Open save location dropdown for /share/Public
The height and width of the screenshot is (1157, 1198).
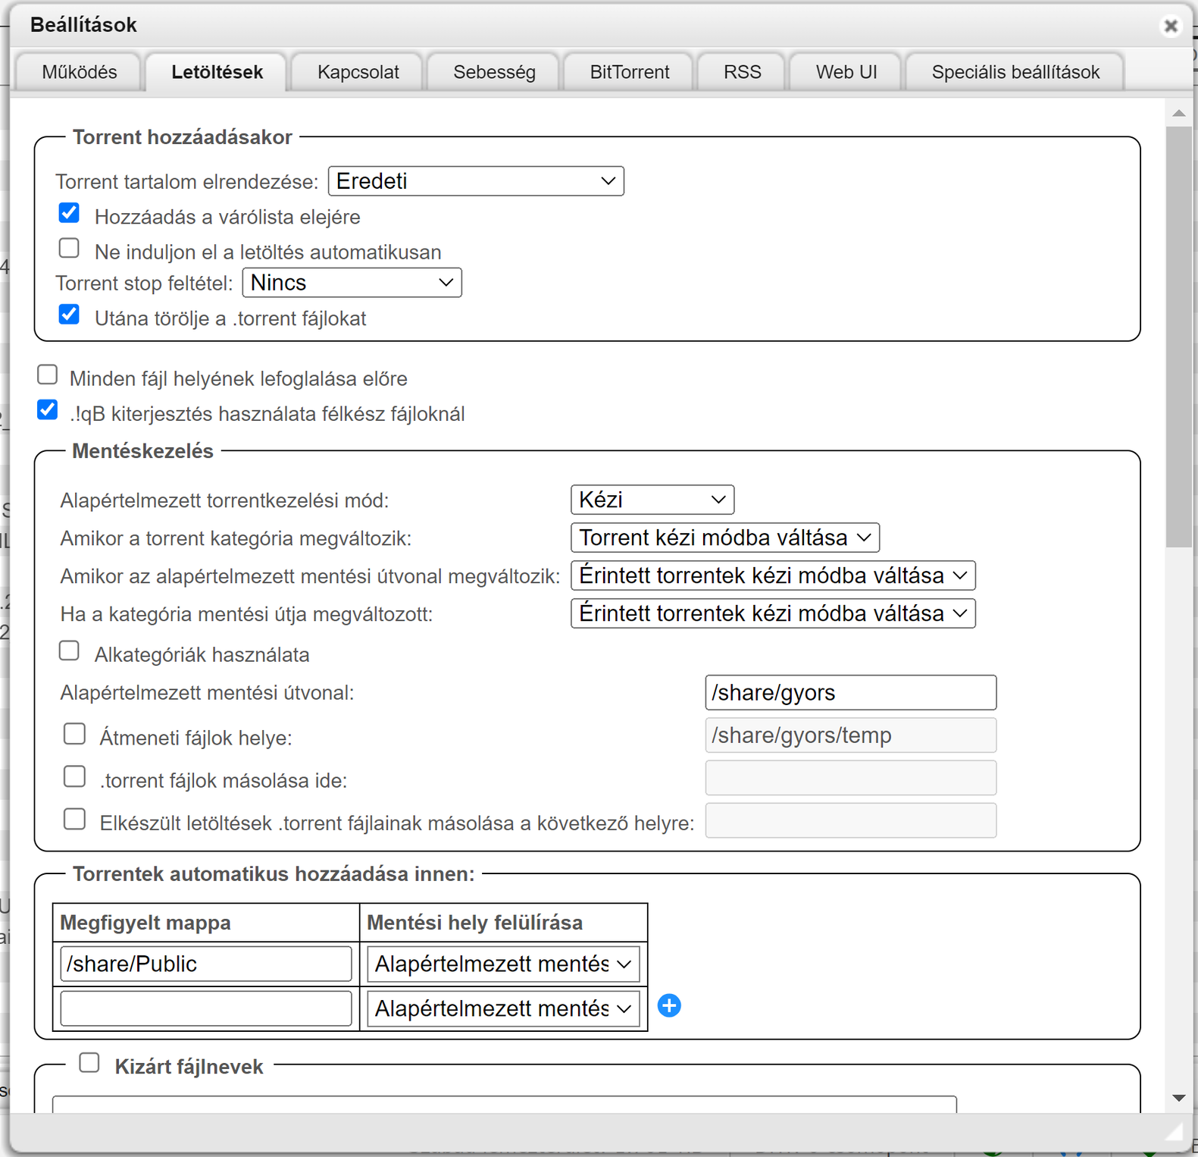pyautogui.click(x=503, y=964)
